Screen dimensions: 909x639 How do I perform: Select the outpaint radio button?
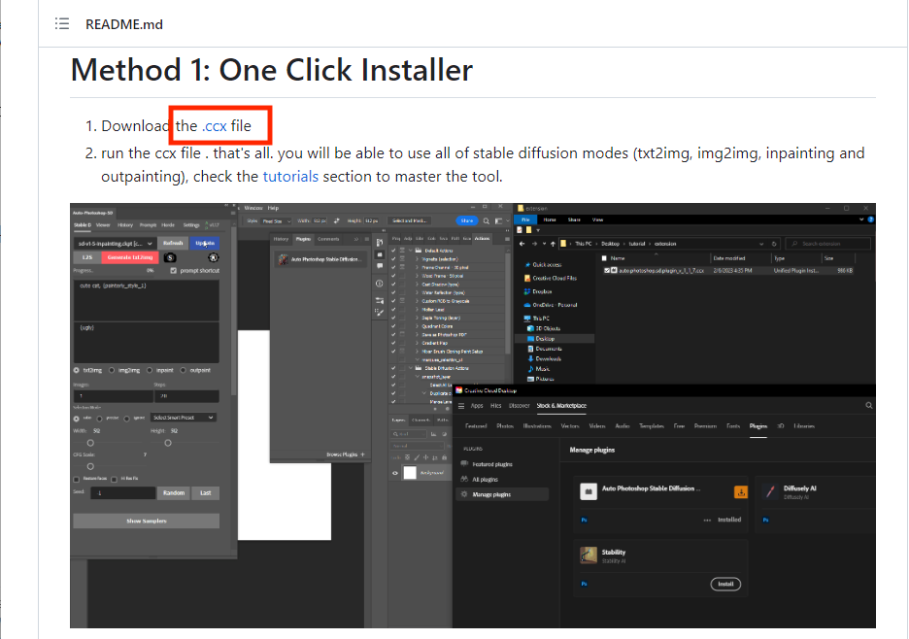click(x=184, y=371)
